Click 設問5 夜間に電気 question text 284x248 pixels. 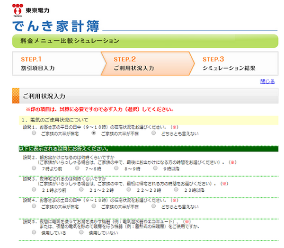click(111, 224)
